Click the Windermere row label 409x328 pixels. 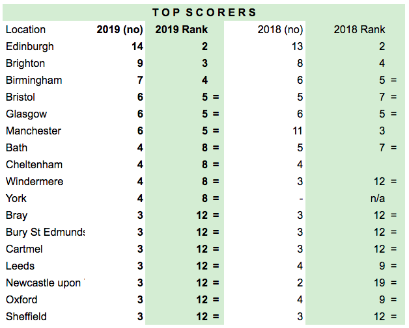click(35, 181)
